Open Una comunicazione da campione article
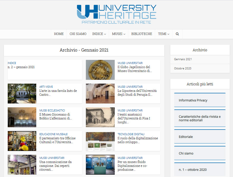233x177 pixels. click(55, 166)
